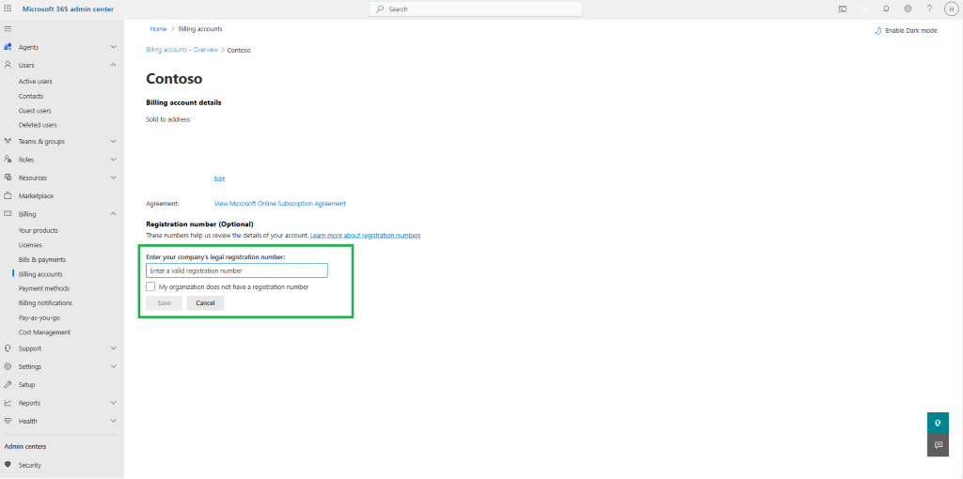Click the Setup wrench icon
The height and width of the screenshot is (479, 963).
coord(8,384)
